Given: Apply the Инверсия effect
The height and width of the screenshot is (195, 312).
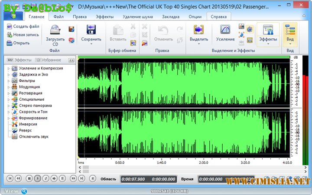Looking at the screenshot, I should [27, 124].
